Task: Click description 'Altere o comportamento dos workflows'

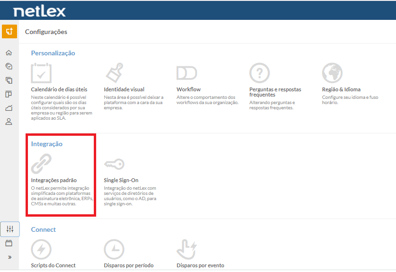Action: click(207, 100)
